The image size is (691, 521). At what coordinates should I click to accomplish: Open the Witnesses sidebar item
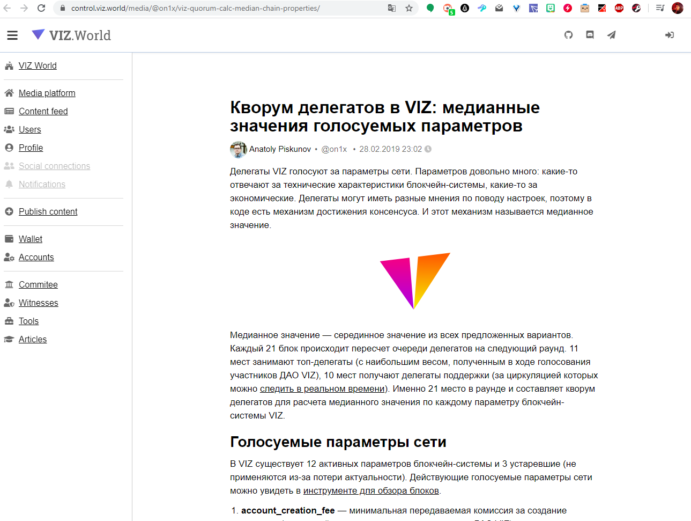[39, 303]
